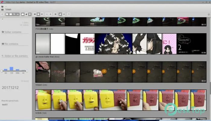Click the square icon right of the tag icon
Image resolution: width=211 pixels, height=121 pixels.
(30, 14)
